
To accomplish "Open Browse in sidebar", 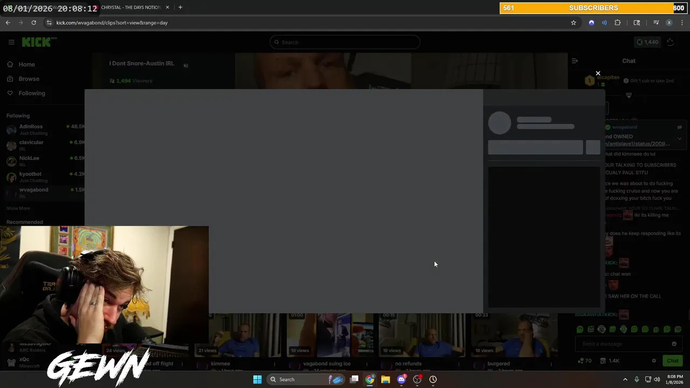I will [x=24, y=79].
